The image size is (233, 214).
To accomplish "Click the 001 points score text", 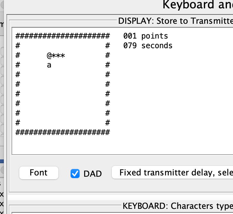I will (x=146, y=36).
